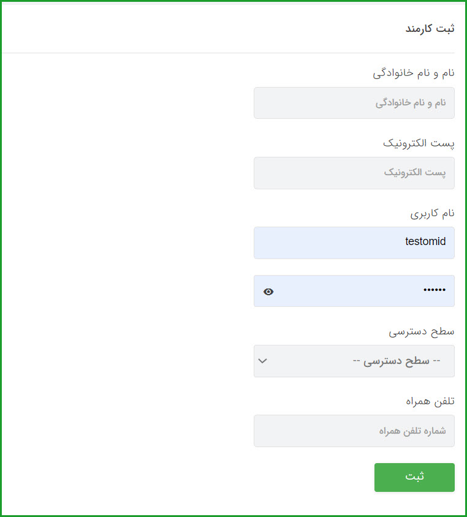Select the username field containing testomid
Viewport: 467px width, 517px height.
click(354, 243)
